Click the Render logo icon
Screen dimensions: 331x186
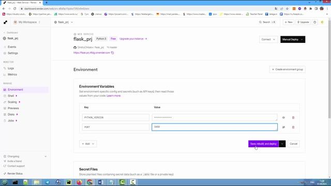5,22
